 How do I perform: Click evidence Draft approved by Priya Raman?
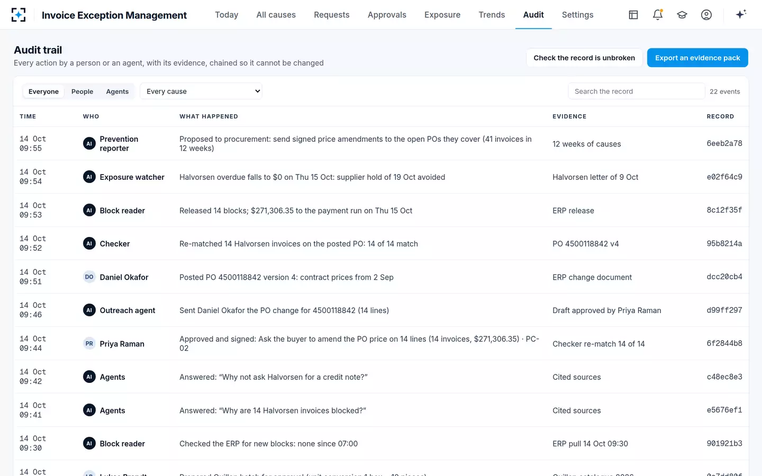[607, 310]
